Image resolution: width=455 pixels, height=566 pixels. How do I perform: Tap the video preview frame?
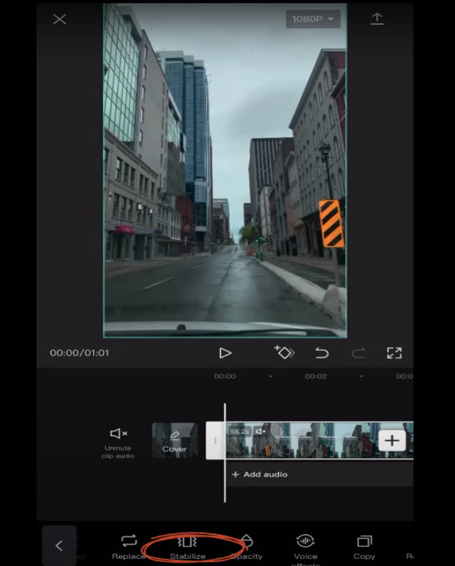pos(225,171)
